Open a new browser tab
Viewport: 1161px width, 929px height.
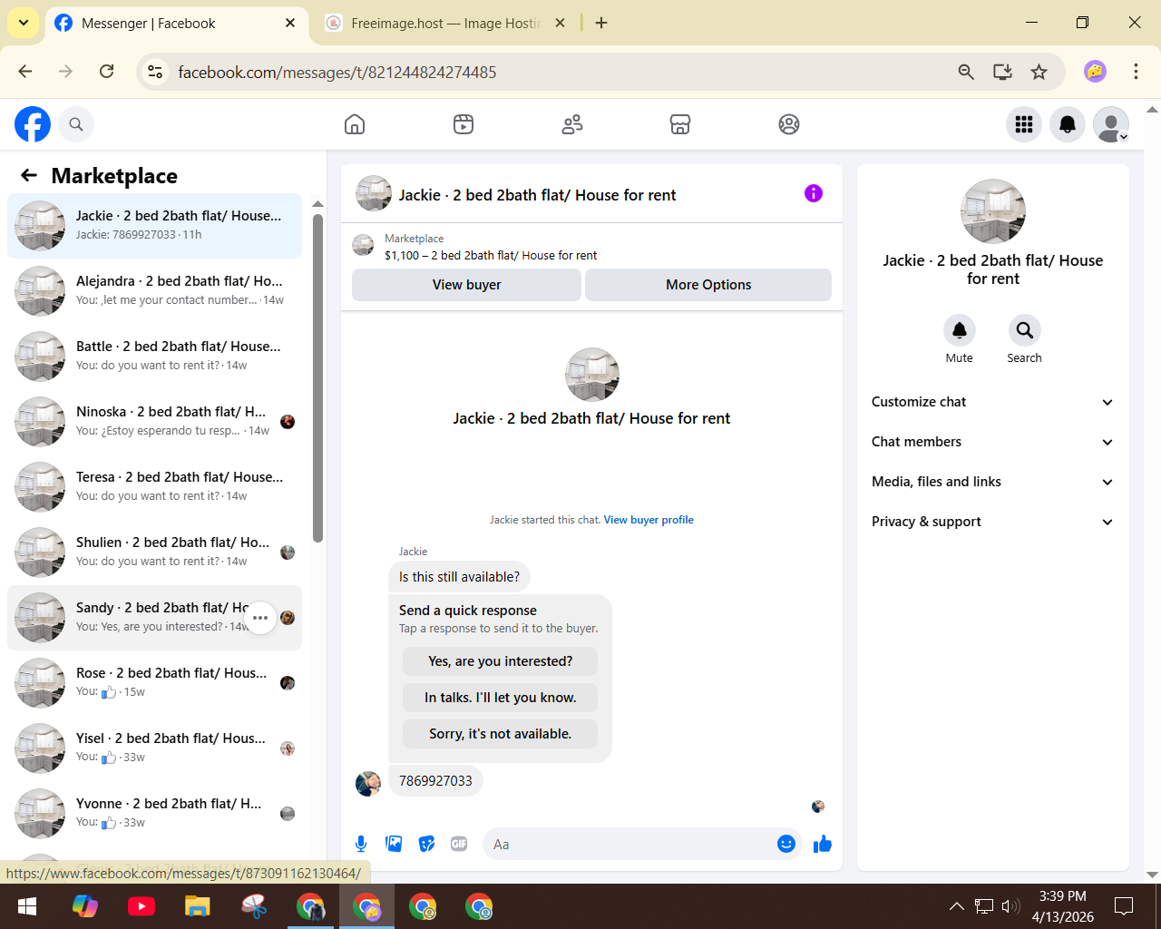tap(601, 23)
